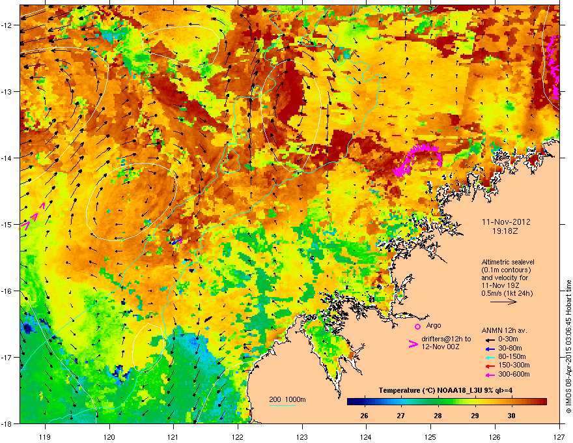Click the "150-300m" depth label
Screen dimensions: 573x443
tap(514, 365)
